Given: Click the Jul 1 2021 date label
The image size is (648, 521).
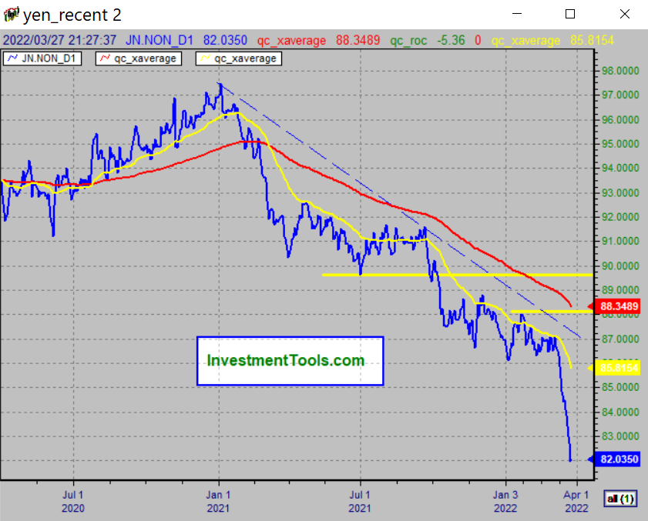Looking at the screenshot, I should click(x=360, y=502).
